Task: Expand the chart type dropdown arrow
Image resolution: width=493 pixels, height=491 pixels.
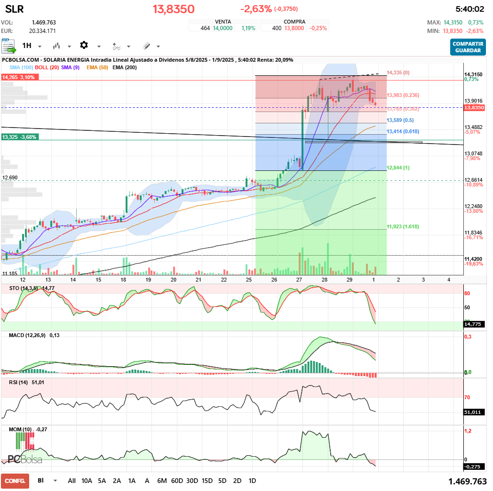Action: 69,47
